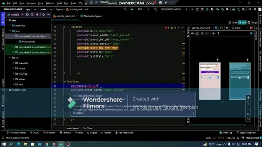262x147 pixels.
Task: Open IDE settings gear in main toolbar
Action: pos(255,9)
